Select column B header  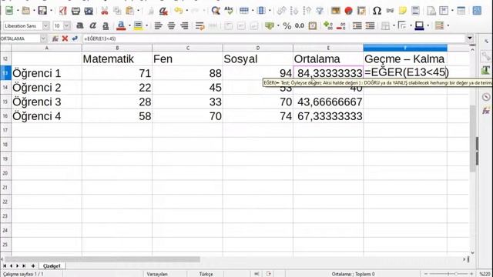tap(117, 48)
